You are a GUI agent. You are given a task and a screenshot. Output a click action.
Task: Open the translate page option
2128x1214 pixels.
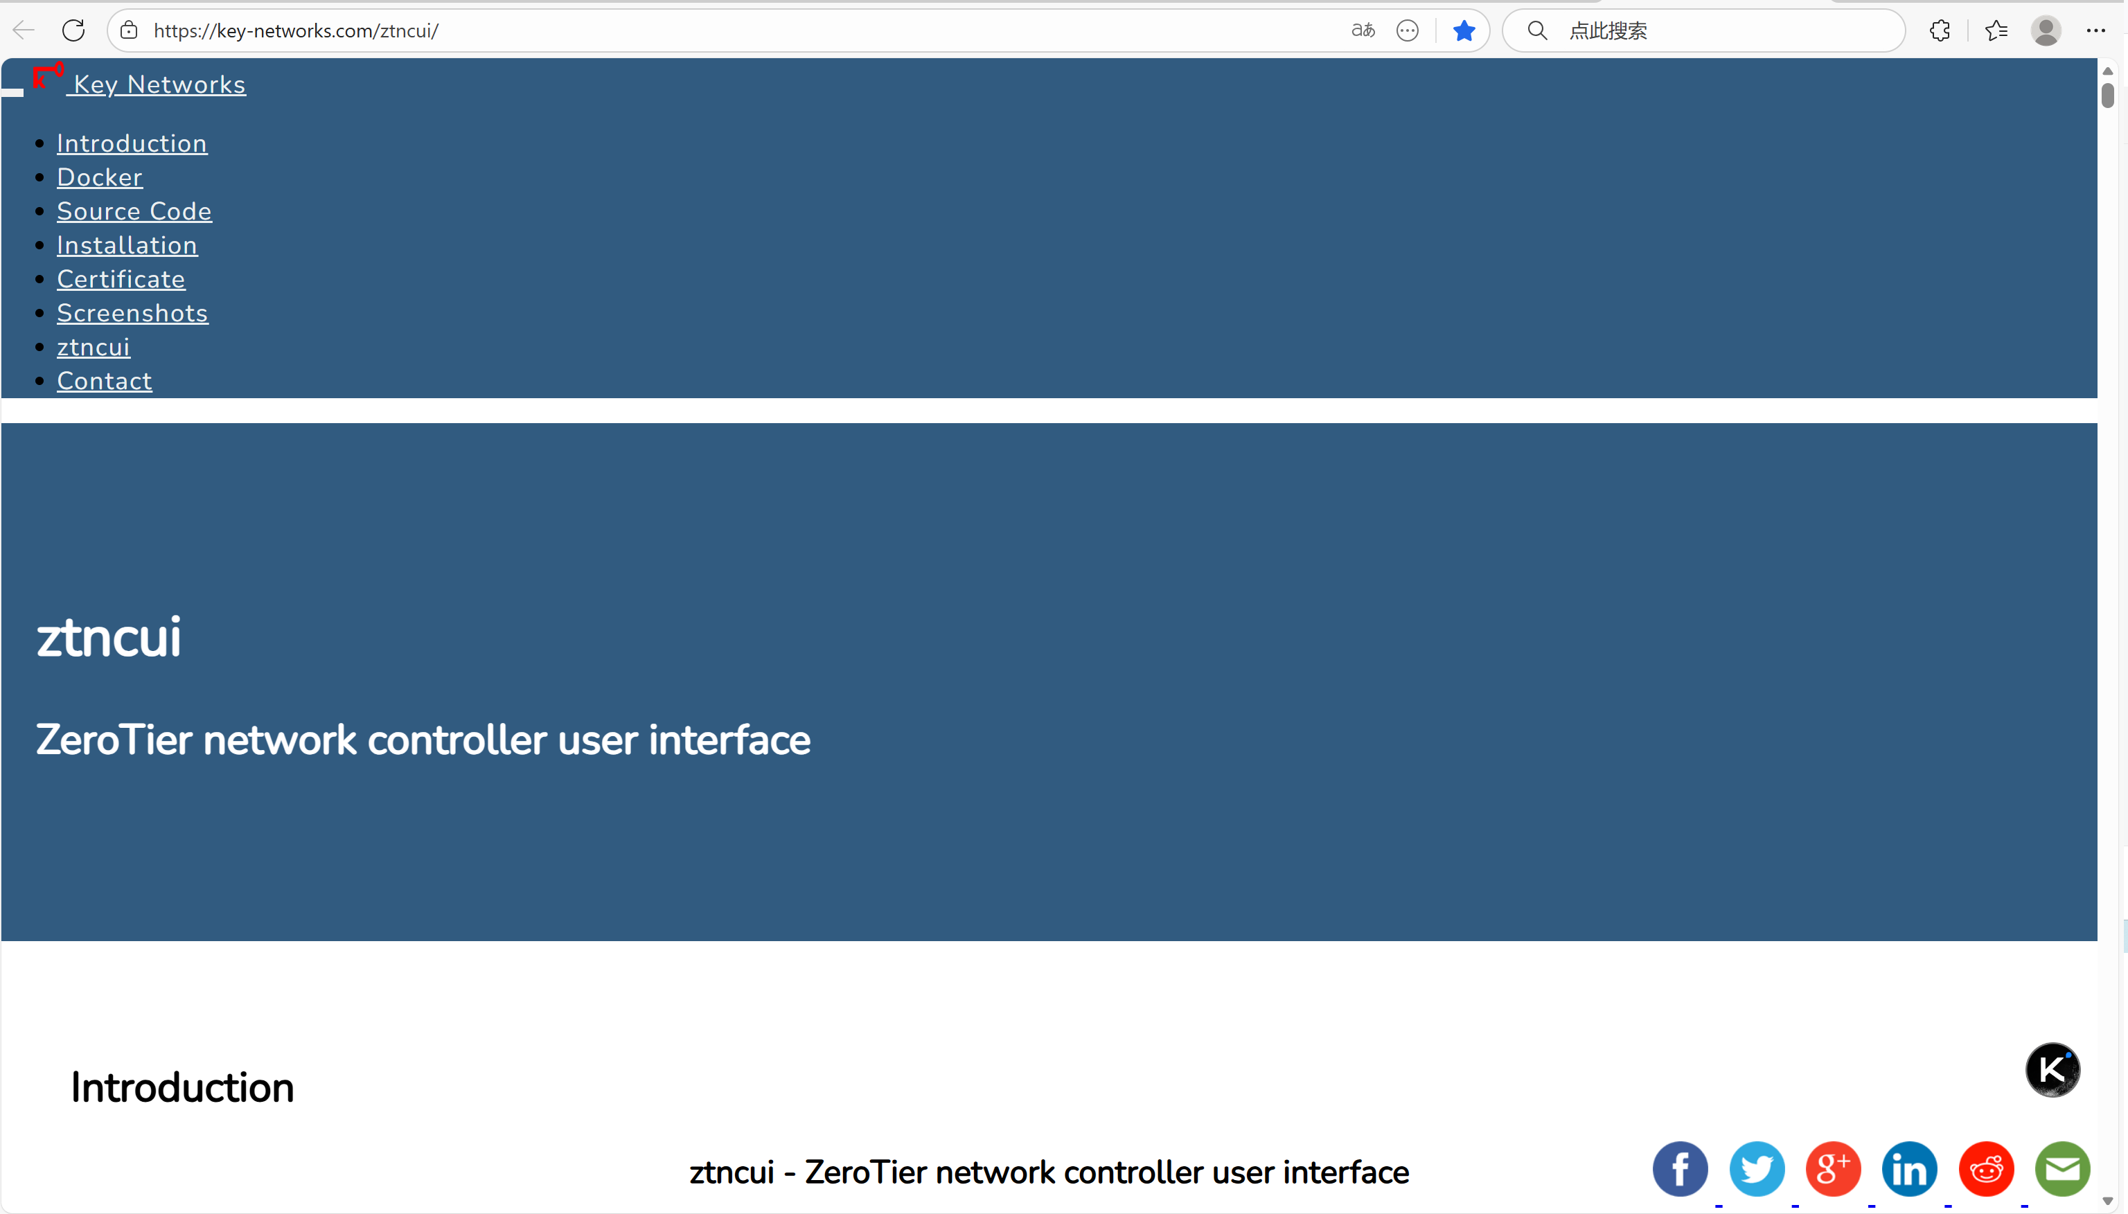pyautogui.click(x=1363, y=31)
